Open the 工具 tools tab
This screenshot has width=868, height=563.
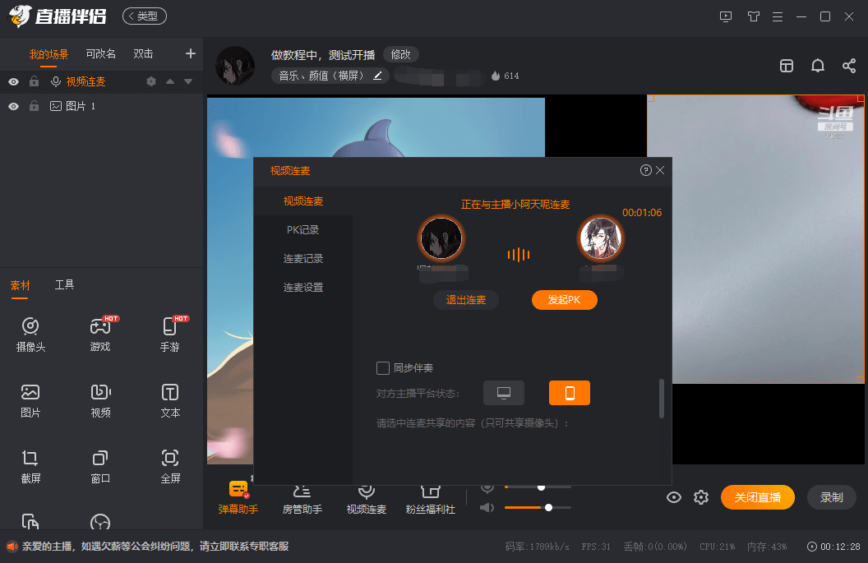point(64,284)
